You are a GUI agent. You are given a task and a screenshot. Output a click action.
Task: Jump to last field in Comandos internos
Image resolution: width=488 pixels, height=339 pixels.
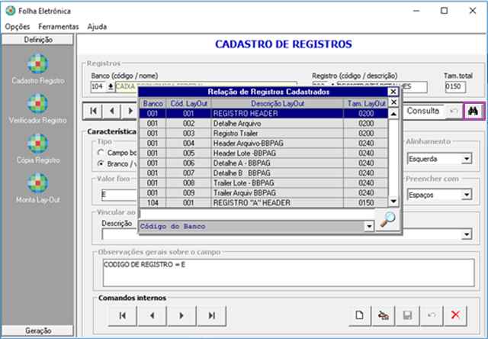click(x=212, y=315)
